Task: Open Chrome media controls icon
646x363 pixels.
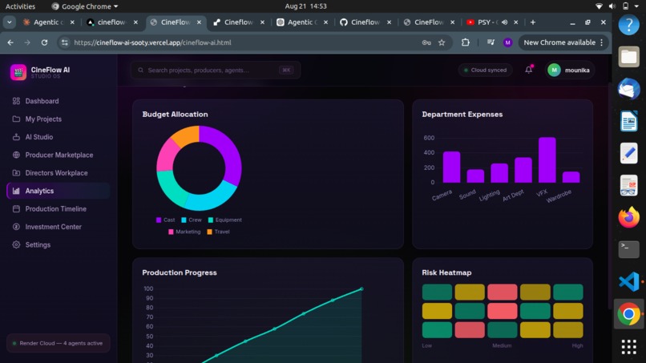Action: [x=491, y=42]
